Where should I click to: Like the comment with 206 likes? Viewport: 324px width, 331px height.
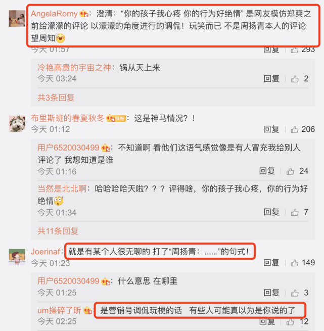point(294,129)
